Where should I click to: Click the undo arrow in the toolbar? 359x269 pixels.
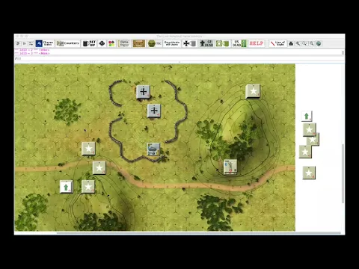point(18,43)
